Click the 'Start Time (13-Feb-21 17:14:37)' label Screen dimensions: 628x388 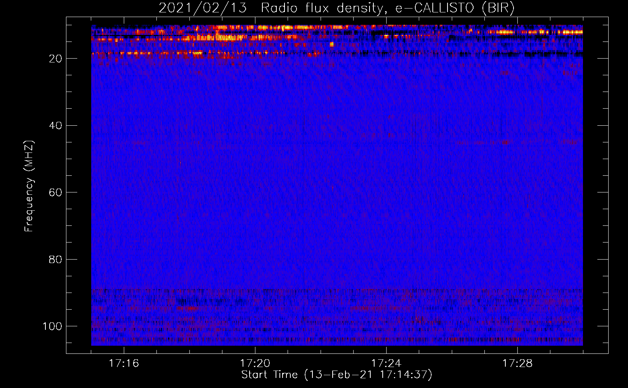tap(337, 375)
